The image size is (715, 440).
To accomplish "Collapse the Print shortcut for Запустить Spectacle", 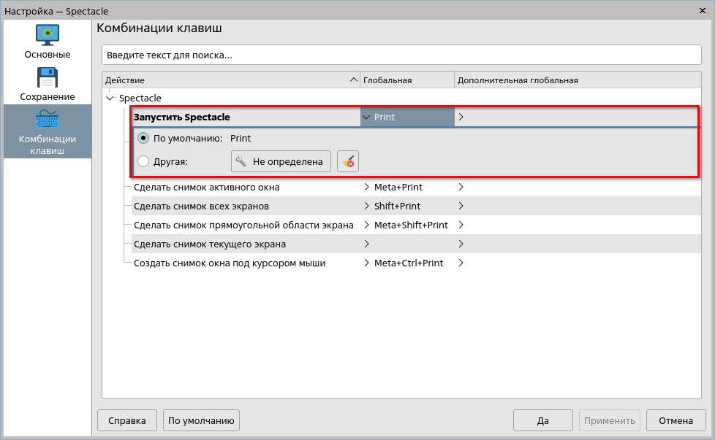I will pos(366,117).
